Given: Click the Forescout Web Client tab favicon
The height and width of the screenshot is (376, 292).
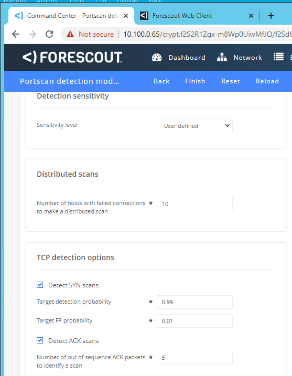Looking at the screenshot, I should pyautogui.click(x=144, y=16).
